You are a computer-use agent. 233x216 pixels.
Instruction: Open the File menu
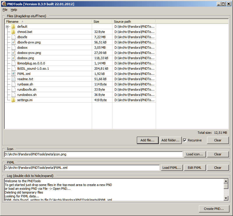pyautogui.click(x=5, y=10)
